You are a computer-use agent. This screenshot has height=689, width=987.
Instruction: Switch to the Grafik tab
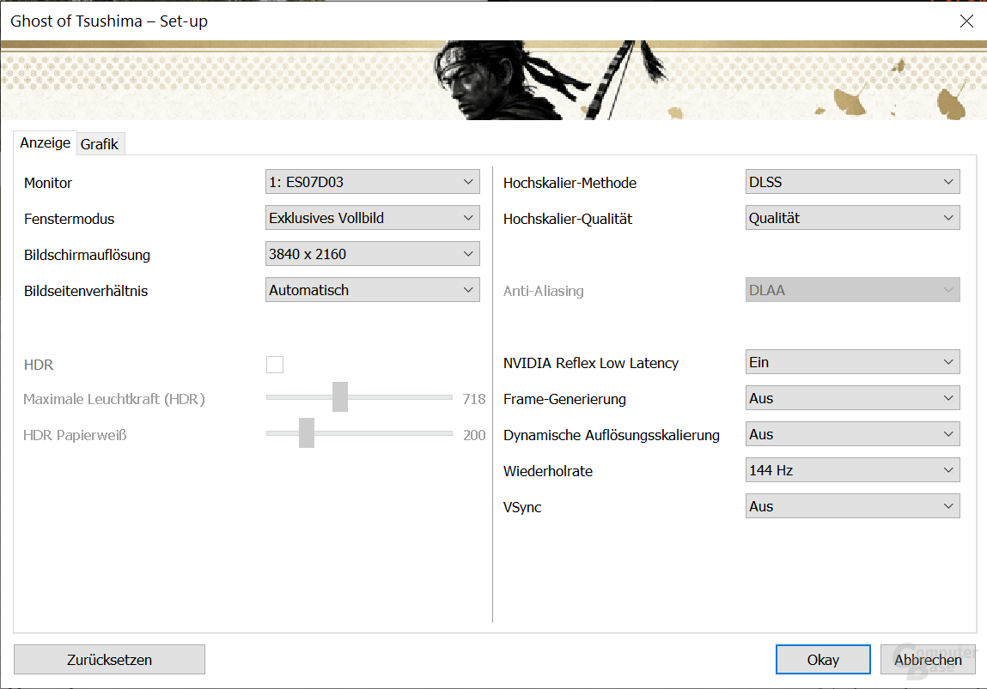coord(100,144)
